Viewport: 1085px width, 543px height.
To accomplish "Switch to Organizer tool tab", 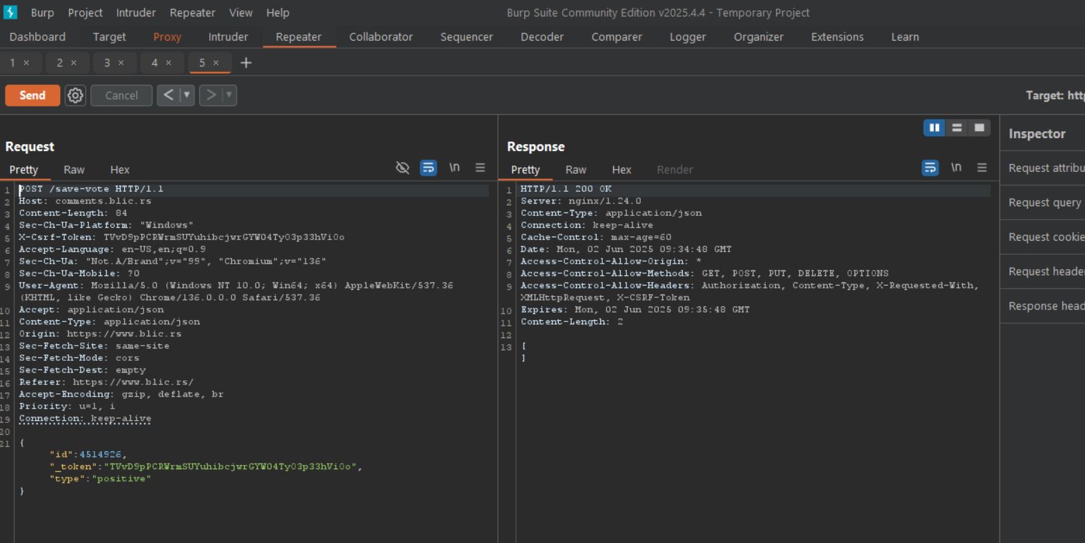I will coord(759,37).
